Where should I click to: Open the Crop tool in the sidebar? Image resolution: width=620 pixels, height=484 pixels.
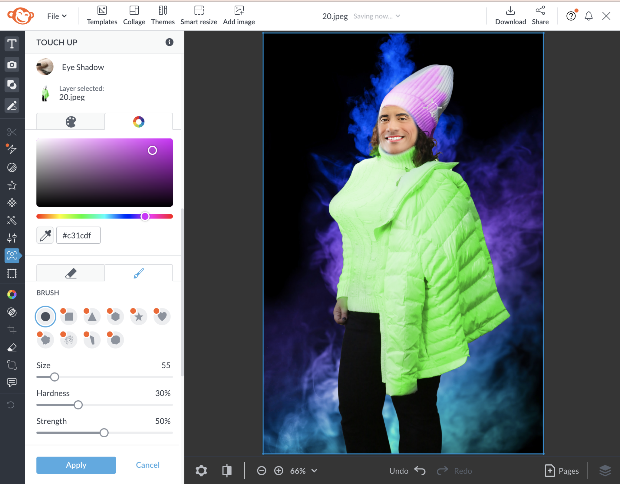click(x=12, y=330)
